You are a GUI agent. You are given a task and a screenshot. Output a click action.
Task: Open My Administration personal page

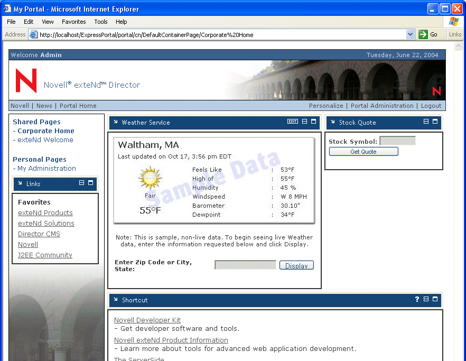46,168
